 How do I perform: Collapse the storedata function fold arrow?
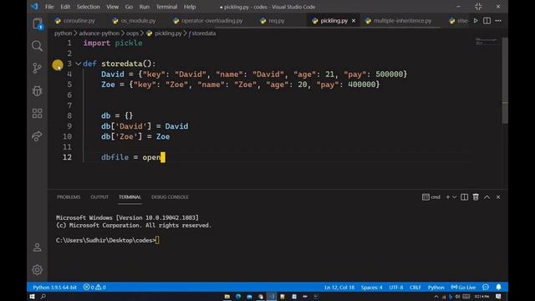pos(78,64)
